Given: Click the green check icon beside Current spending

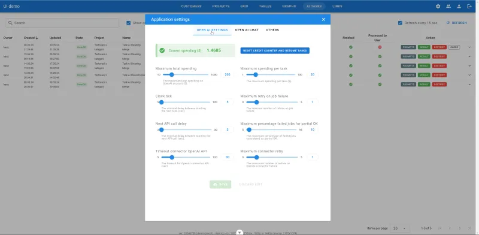Looking at the screenshot, I should click(162, 50).
